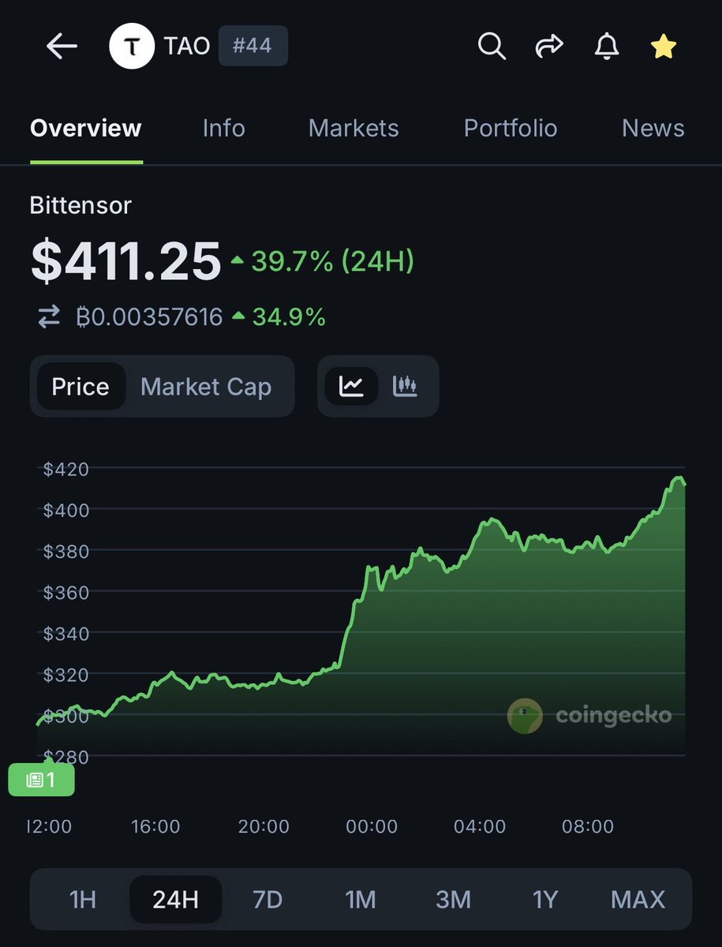This screenshot has height=947, width=722.
Task: Show the MAX time range
Action: pos(638,899)
